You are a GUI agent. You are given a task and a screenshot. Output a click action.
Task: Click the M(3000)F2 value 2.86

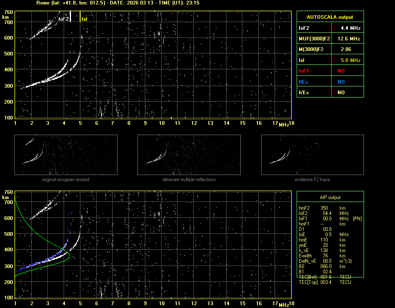pos(346,49)
